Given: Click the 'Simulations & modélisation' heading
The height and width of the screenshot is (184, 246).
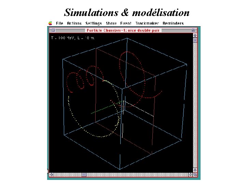Looking at the screenshot, I should [127, 13].
